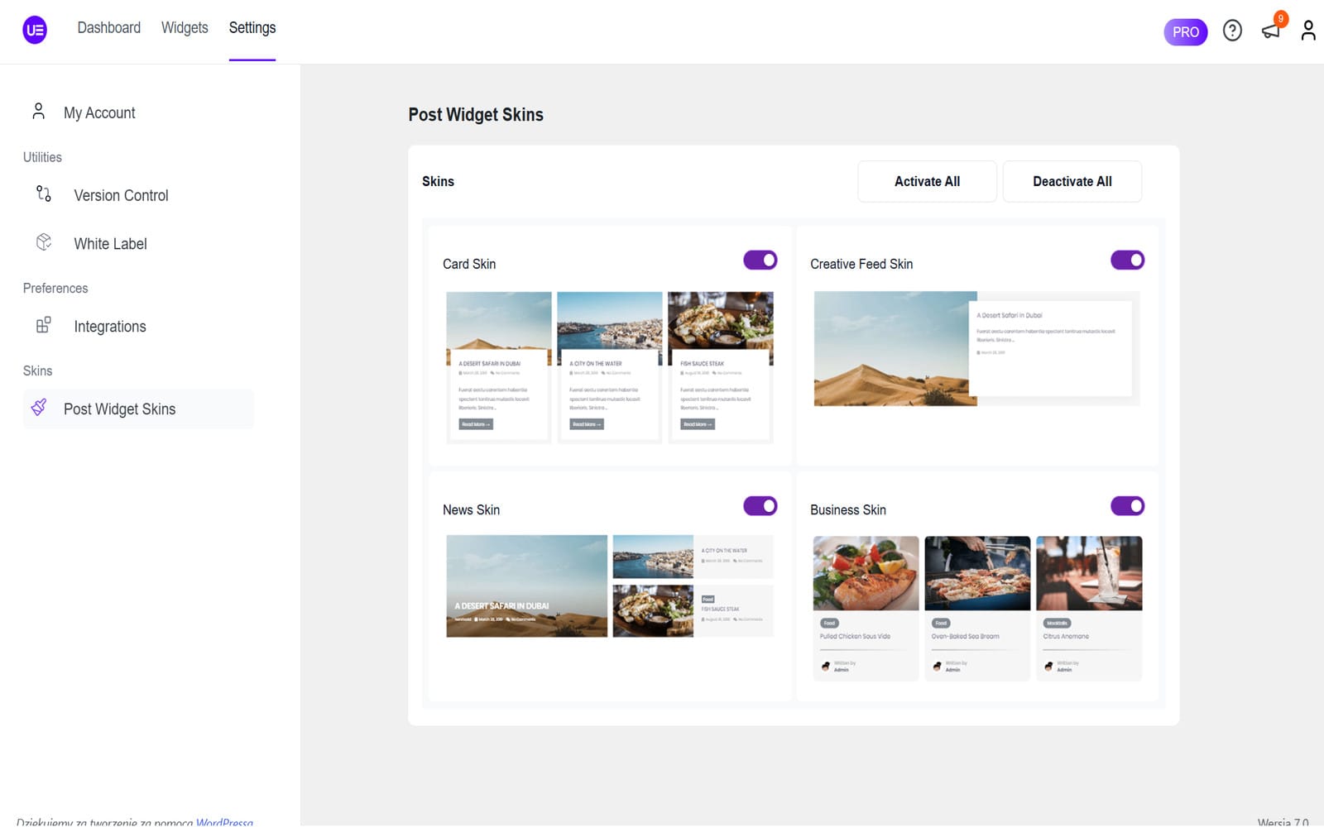Screen dimensions: 1324x827
Task: Toggle off the Card Skin switch
Action: tap(760, 260)
